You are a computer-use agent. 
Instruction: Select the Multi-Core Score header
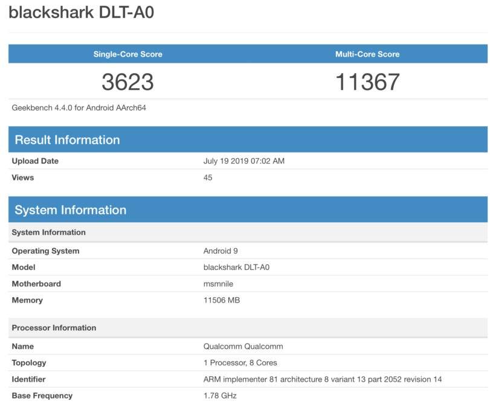(367, 54)
